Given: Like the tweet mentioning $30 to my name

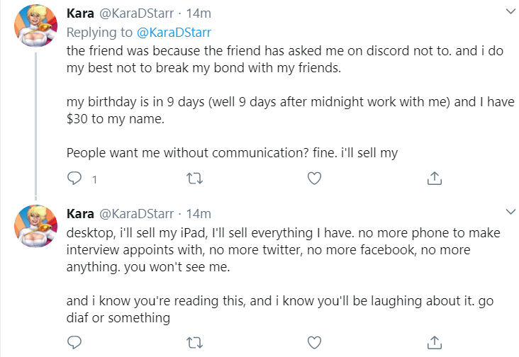Looking at the screenshot, I should [x=314, y=178].
